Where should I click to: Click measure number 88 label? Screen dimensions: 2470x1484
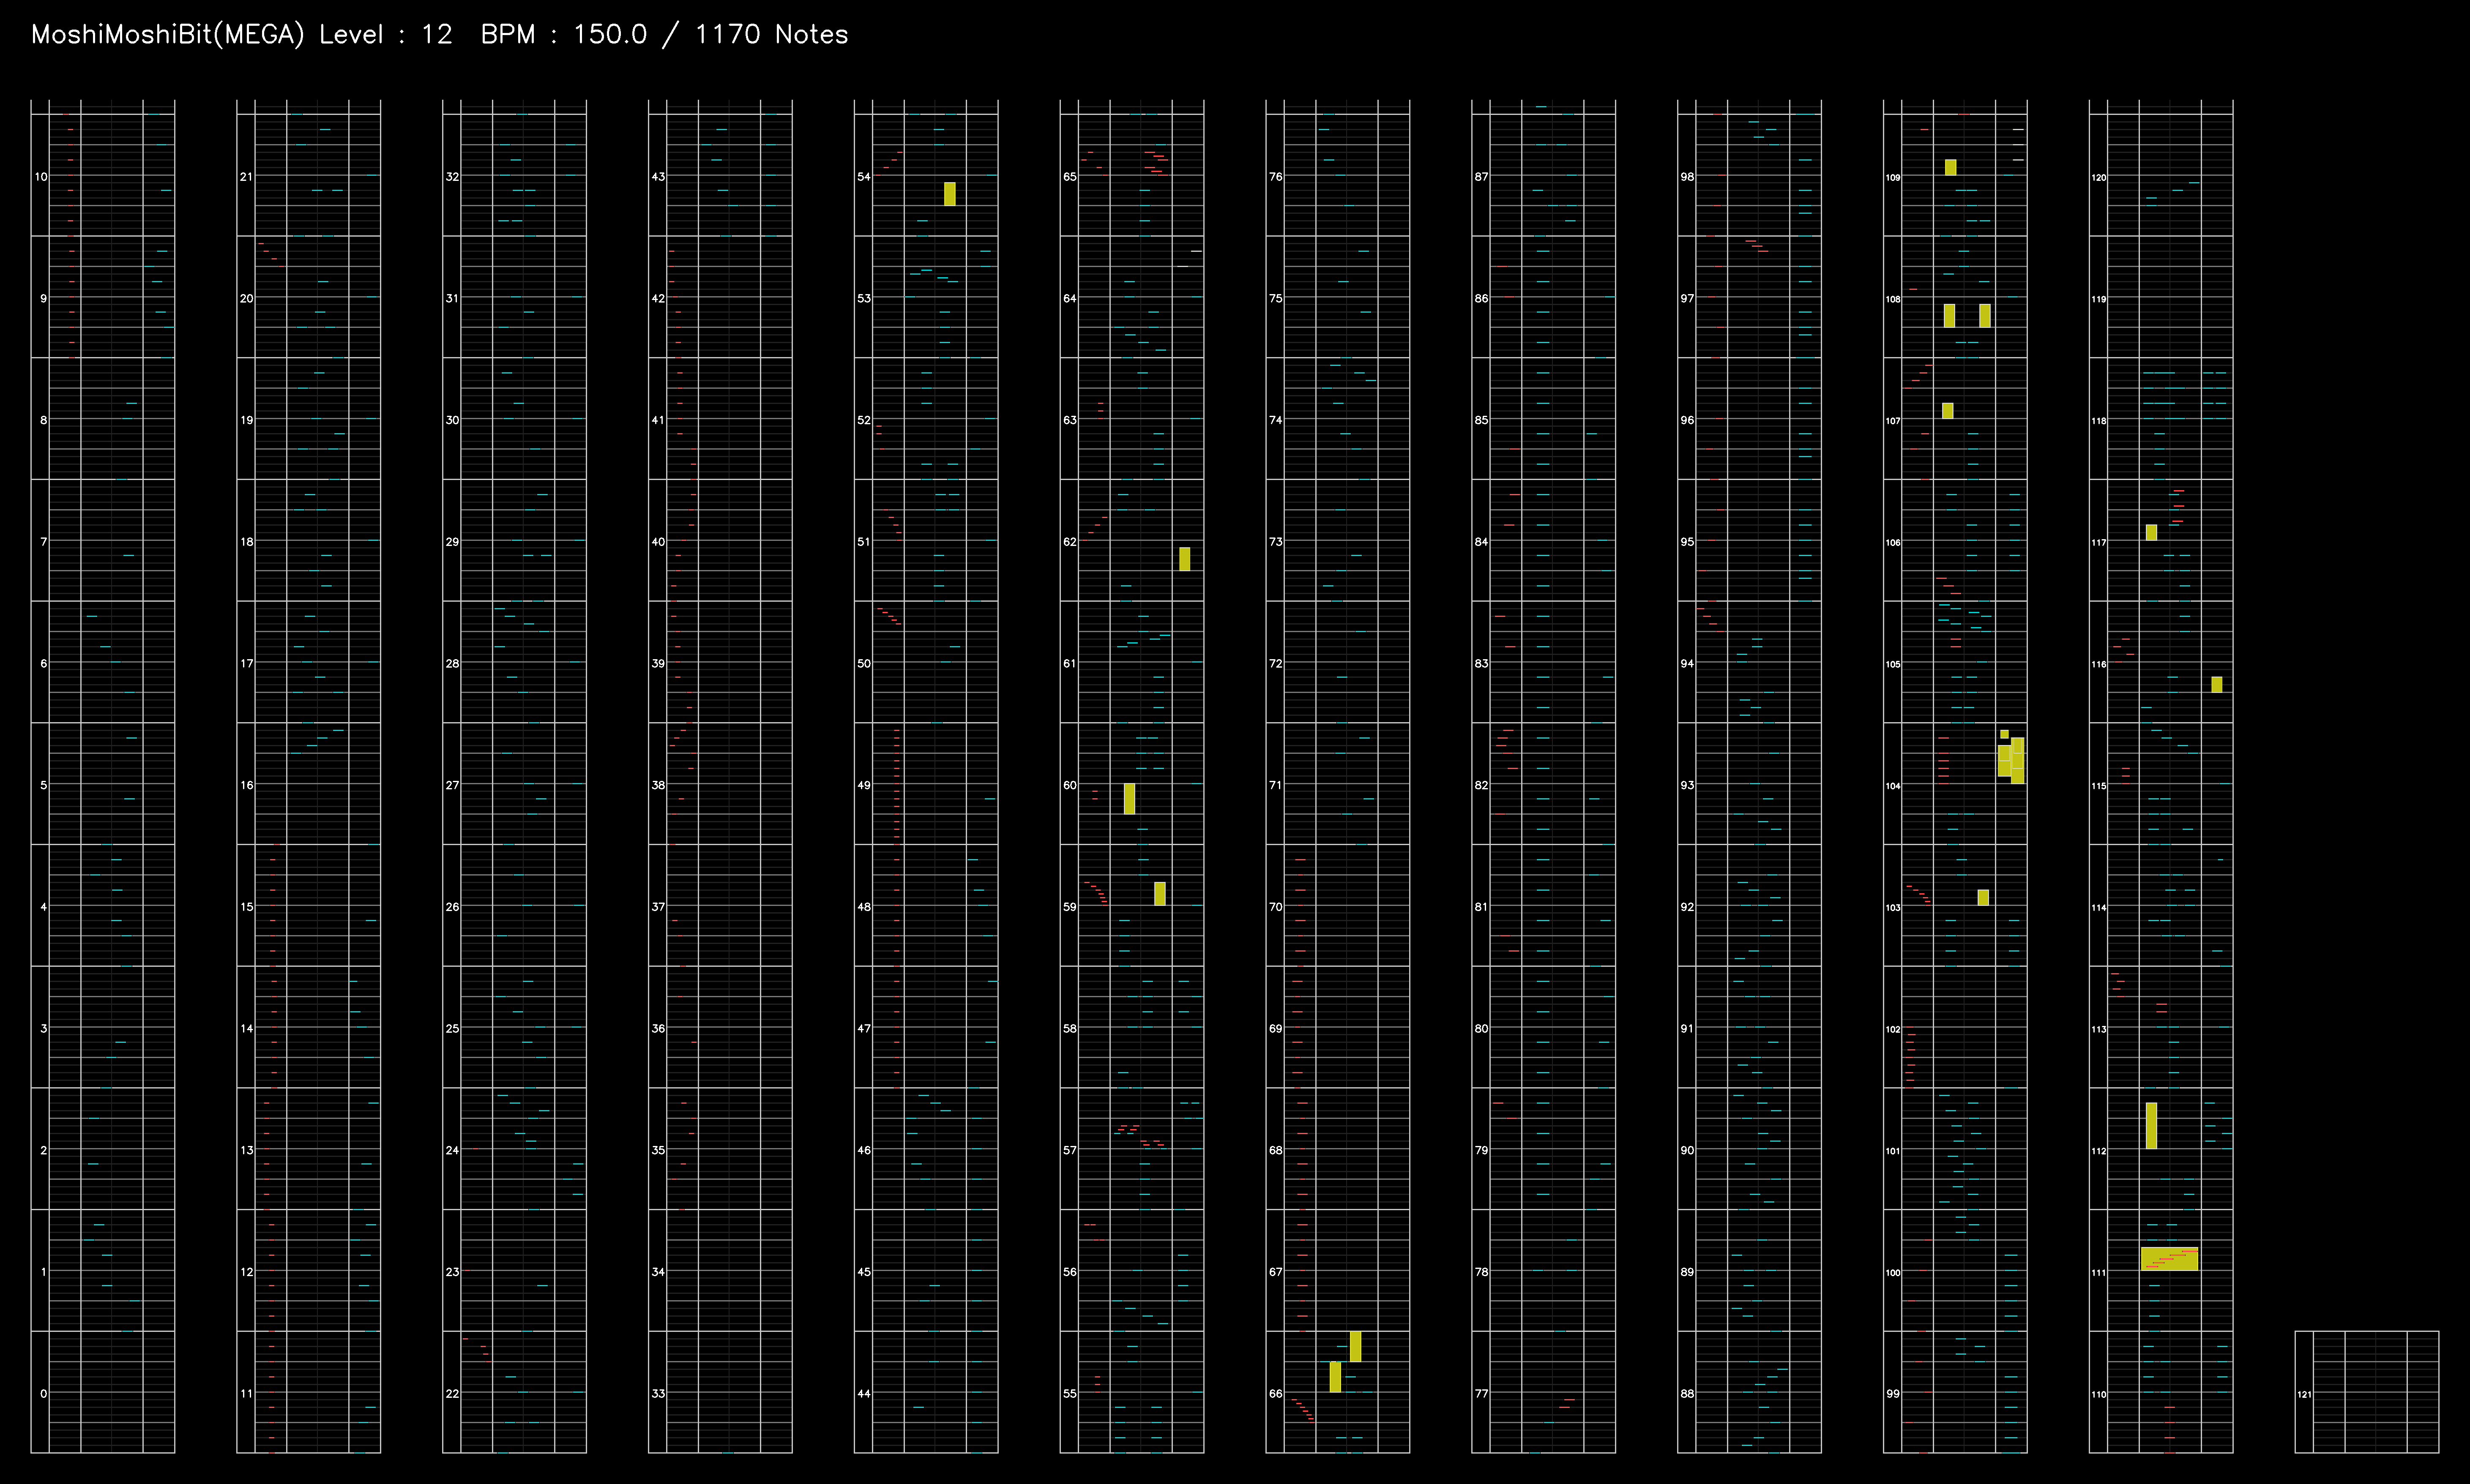(1688, 1394)
